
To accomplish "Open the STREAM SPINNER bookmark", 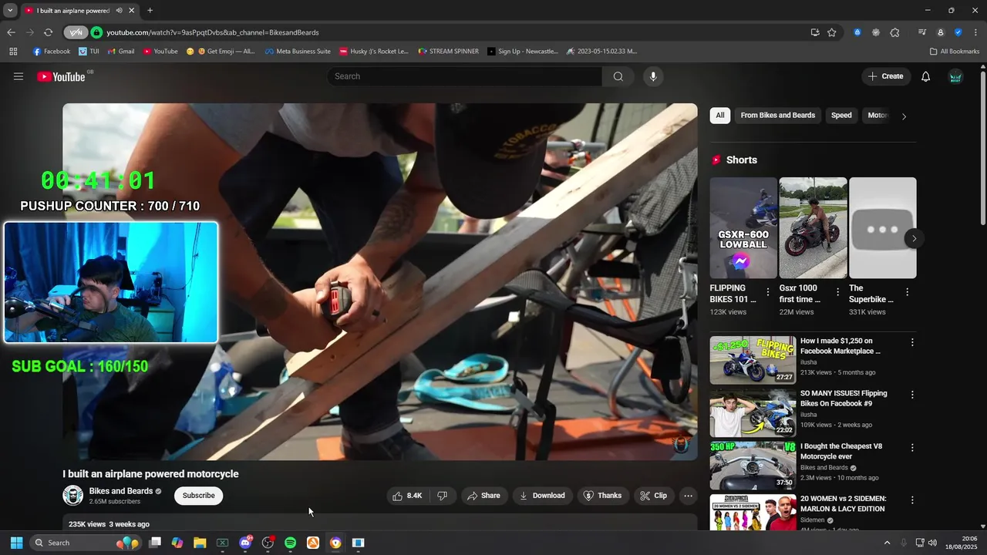I will (448, 52).
